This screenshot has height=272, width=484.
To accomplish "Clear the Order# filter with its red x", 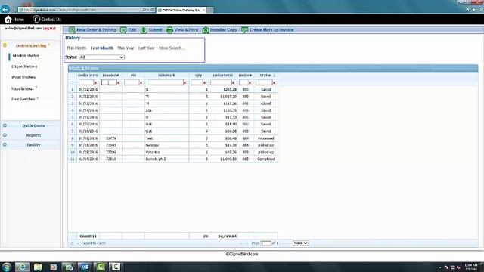I will click(x=250, y=83).
